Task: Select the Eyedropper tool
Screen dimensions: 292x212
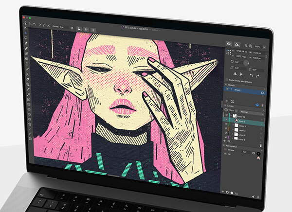Action: click(x=28, y=89)
